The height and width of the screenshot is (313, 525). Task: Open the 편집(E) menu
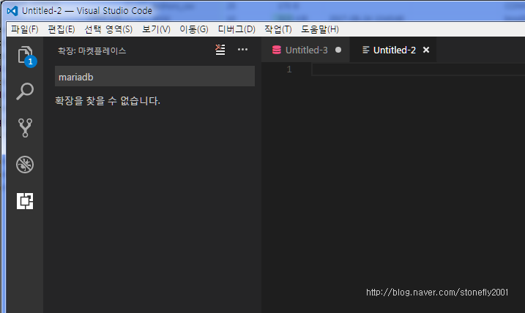coord(62,29)
